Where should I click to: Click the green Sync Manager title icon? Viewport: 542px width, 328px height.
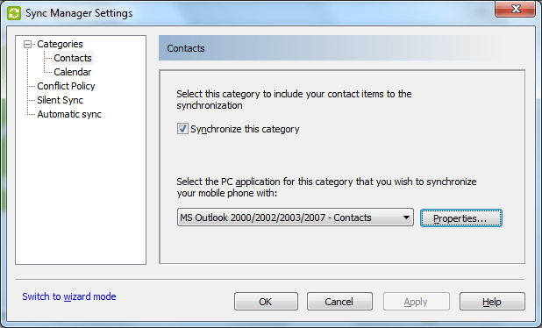(x=14, y=13)
